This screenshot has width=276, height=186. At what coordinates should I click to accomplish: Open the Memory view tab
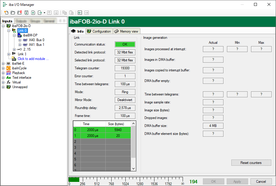coord(126,31)
